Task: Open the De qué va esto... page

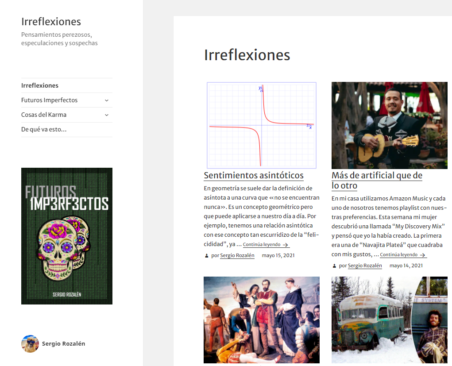Action: (44, 129)
